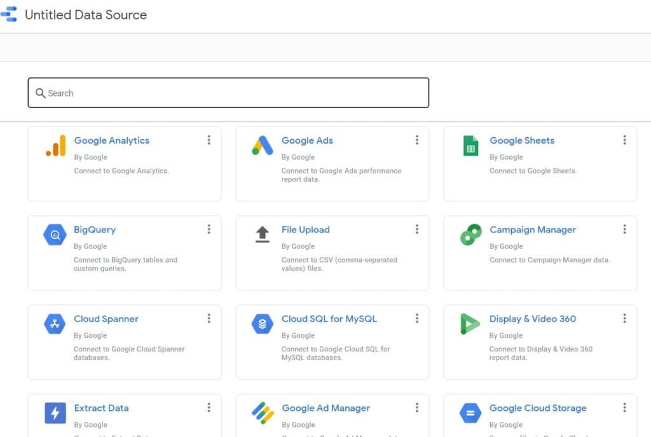Click the Looker Studio logo icon
This screenshot has height=437, width=651.
(x=8, y=14)
